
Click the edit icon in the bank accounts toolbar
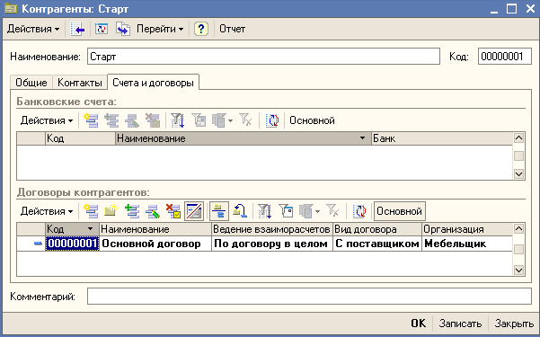pyautogui.click(x=132, y=120)
